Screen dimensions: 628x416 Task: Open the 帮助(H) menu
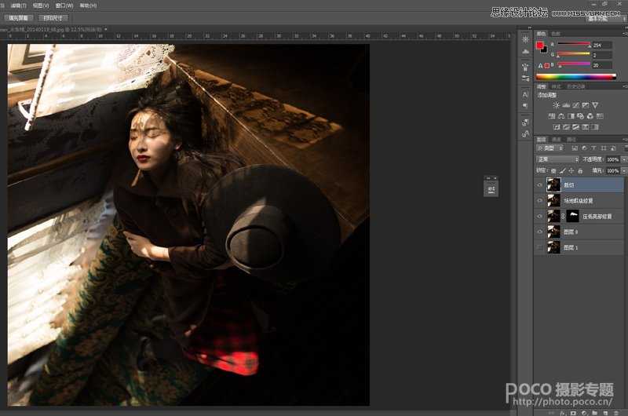(x=88, y=5)
